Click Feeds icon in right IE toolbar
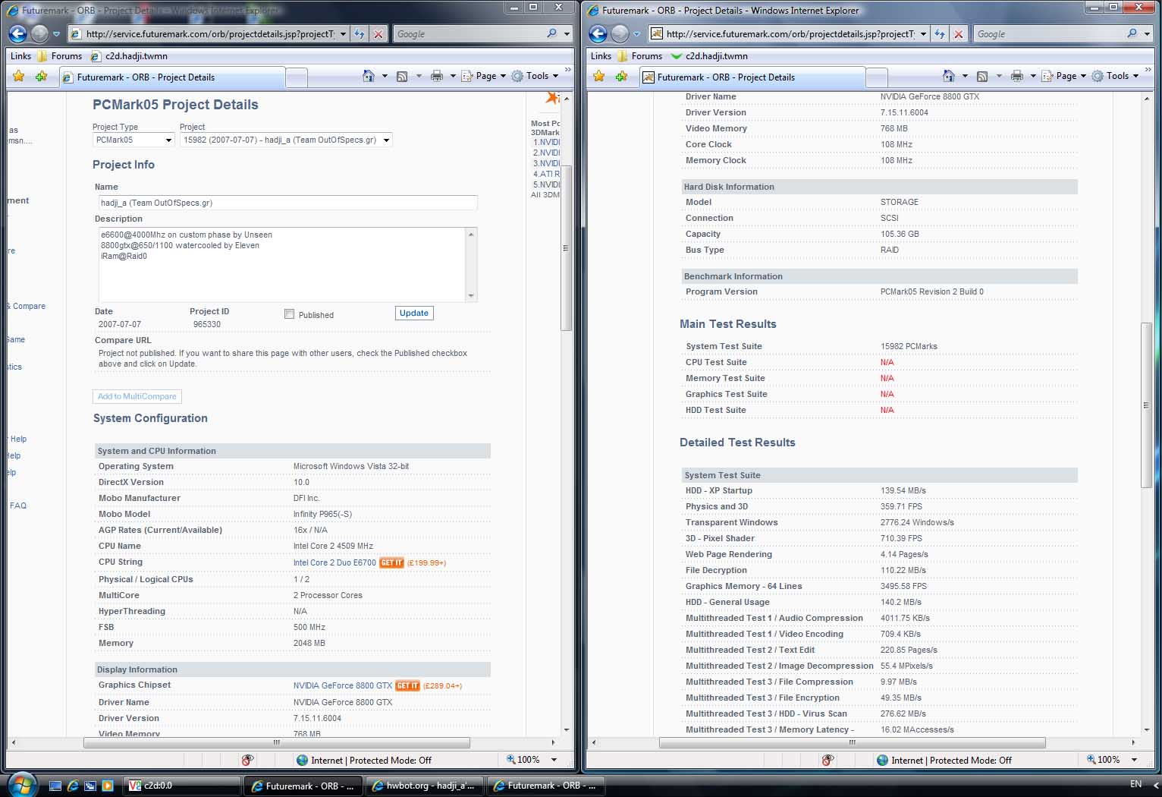The height and width of the screenshot is (797, 1162). coord(982,76)
